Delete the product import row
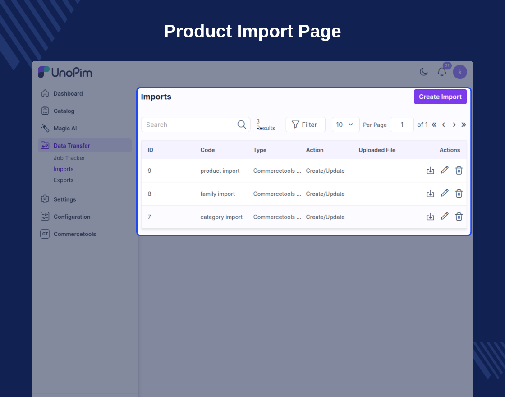Image resolution: width=505 pixels, height=397 pixels. pos(459,171)
